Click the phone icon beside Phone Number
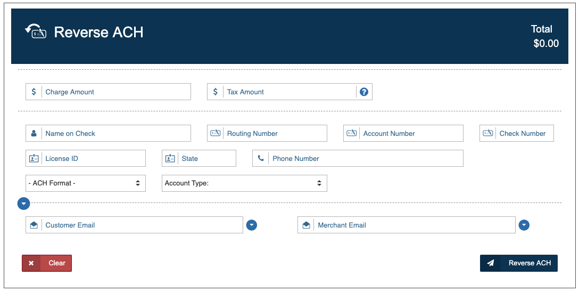Screen dimensions: 579x292 pos(261,158)
